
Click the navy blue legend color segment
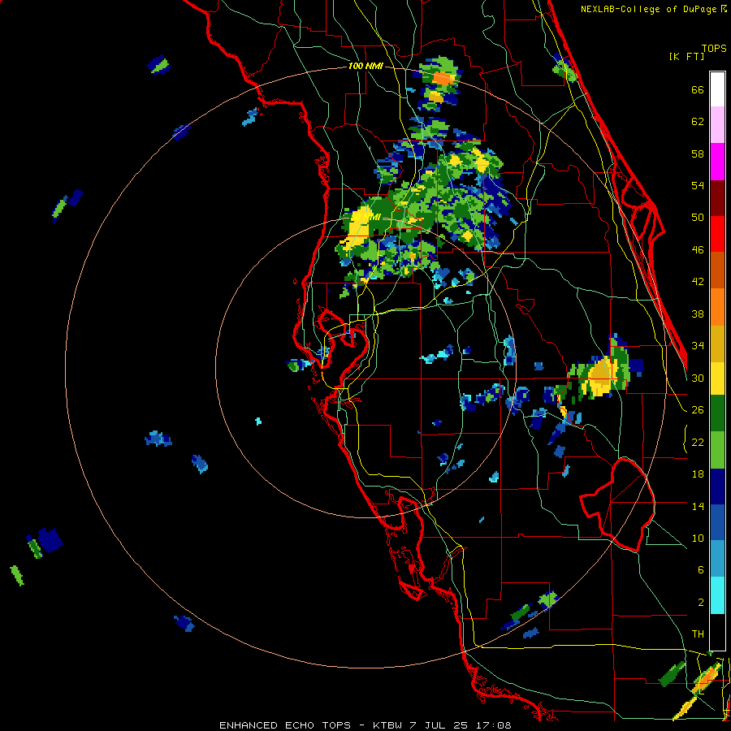point(717,487)
